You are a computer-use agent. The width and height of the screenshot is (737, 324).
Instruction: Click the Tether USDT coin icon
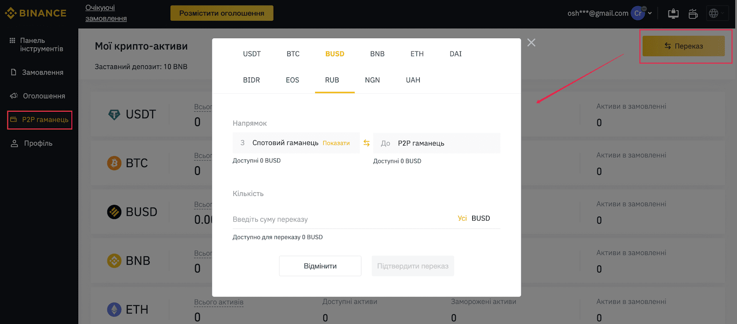(x=114, y=114)
